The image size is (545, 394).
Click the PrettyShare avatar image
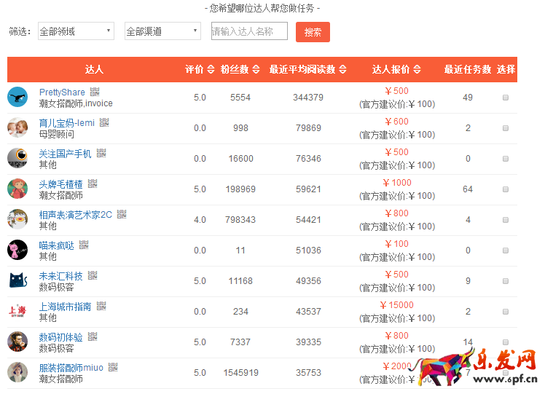17,97
